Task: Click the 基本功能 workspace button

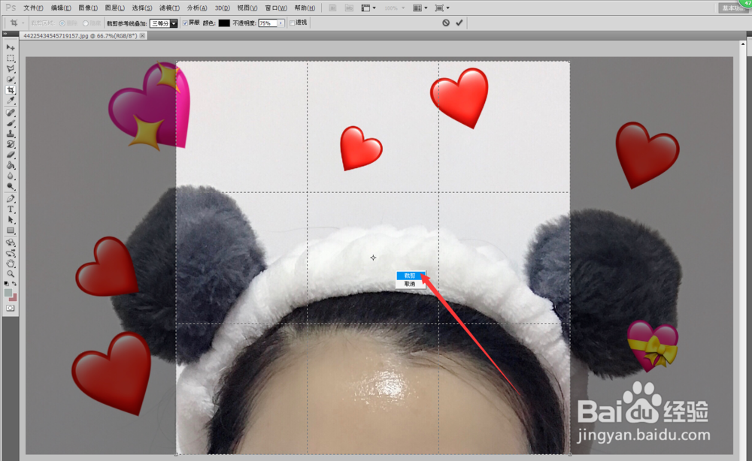Action: pos(734,8)
